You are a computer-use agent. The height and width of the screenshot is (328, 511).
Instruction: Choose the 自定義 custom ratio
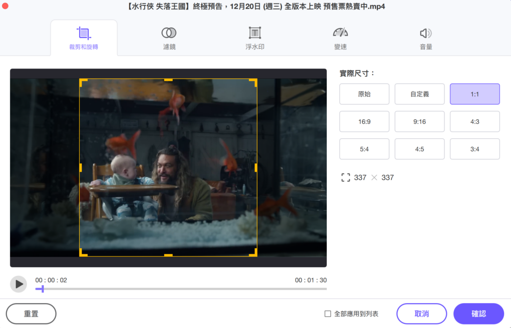tap(419, 94)
